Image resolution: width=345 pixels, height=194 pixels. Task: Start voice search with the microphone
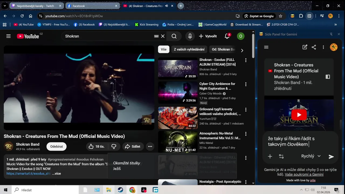[x=190, y=36]
